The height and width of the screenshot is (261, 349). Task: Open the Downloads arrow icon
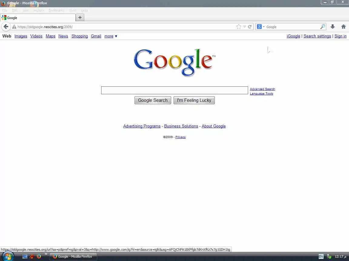pos(333,27)
